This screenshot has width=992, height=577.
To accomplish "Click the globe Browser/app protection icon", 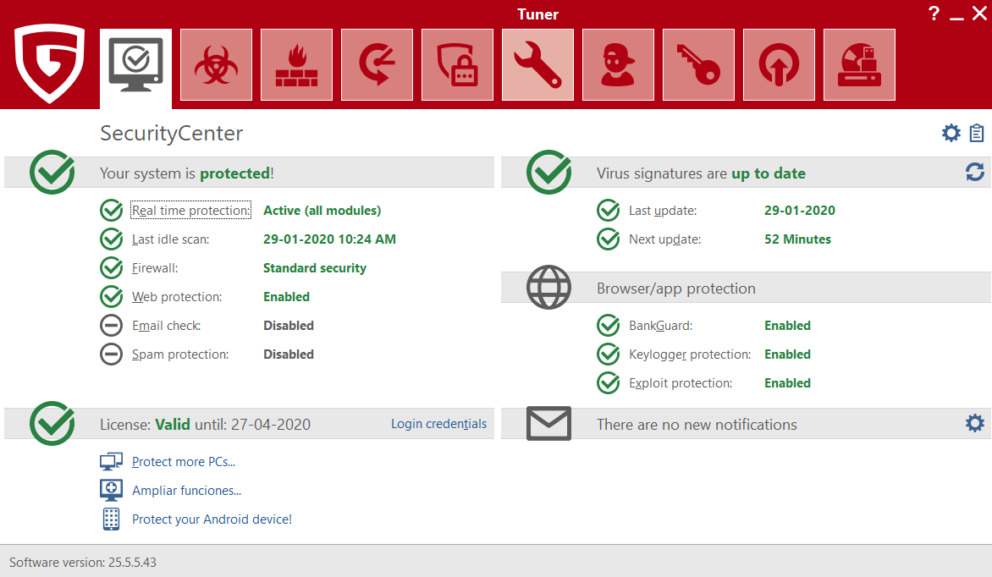I will tap(549, 288).
